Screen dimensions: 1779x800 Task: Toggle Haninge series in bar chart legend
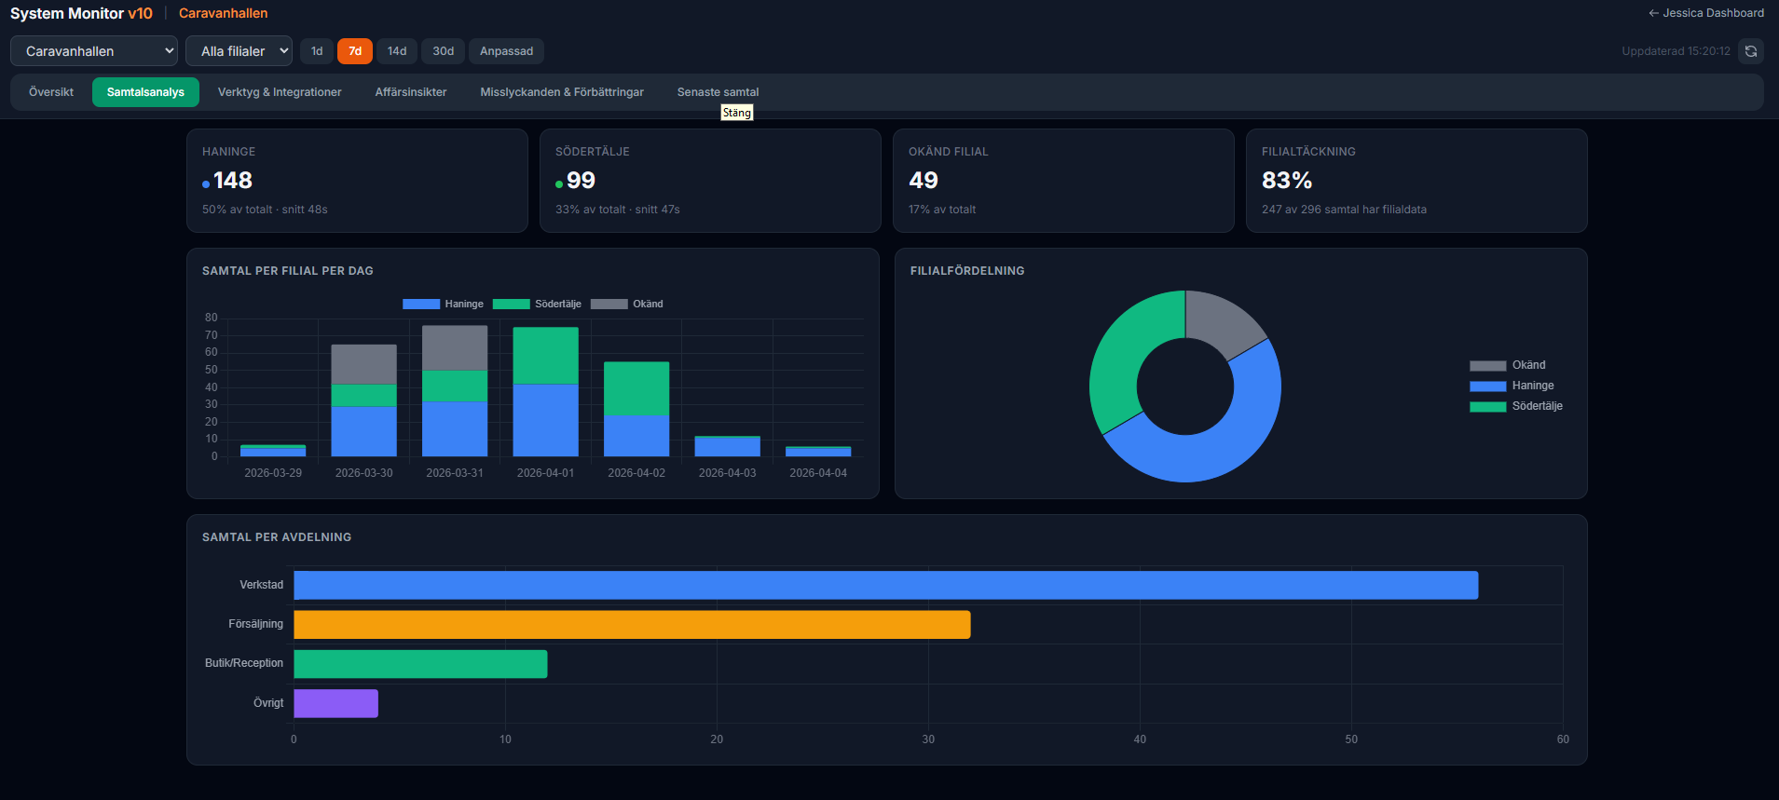point(444,305)
